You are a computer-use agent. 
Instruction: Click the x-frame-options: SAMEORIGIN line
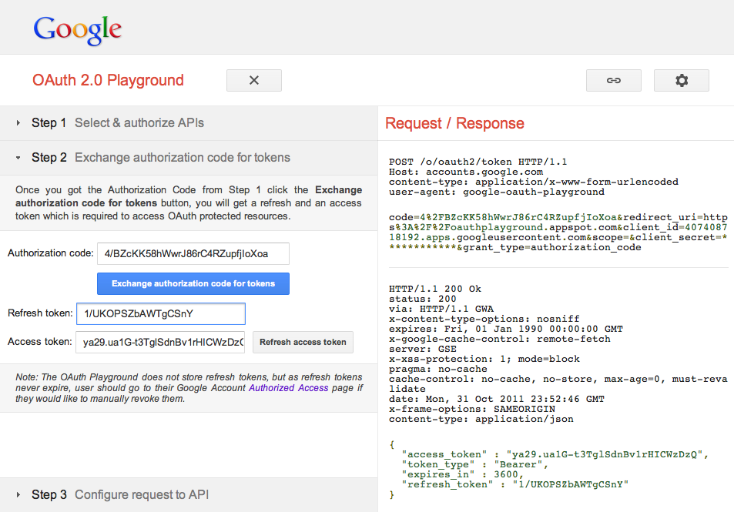tap(472, 409)
